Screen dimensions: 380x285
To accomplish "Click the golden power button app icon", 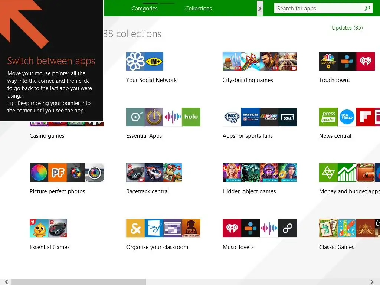I will coord(154,117).
